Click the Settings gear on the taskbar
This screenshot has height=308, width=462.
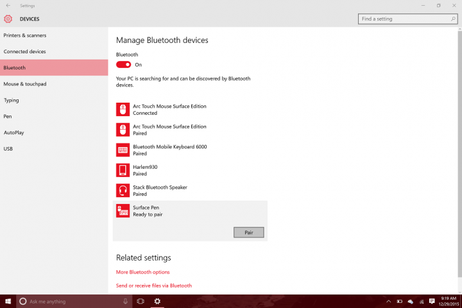[157, 301]
